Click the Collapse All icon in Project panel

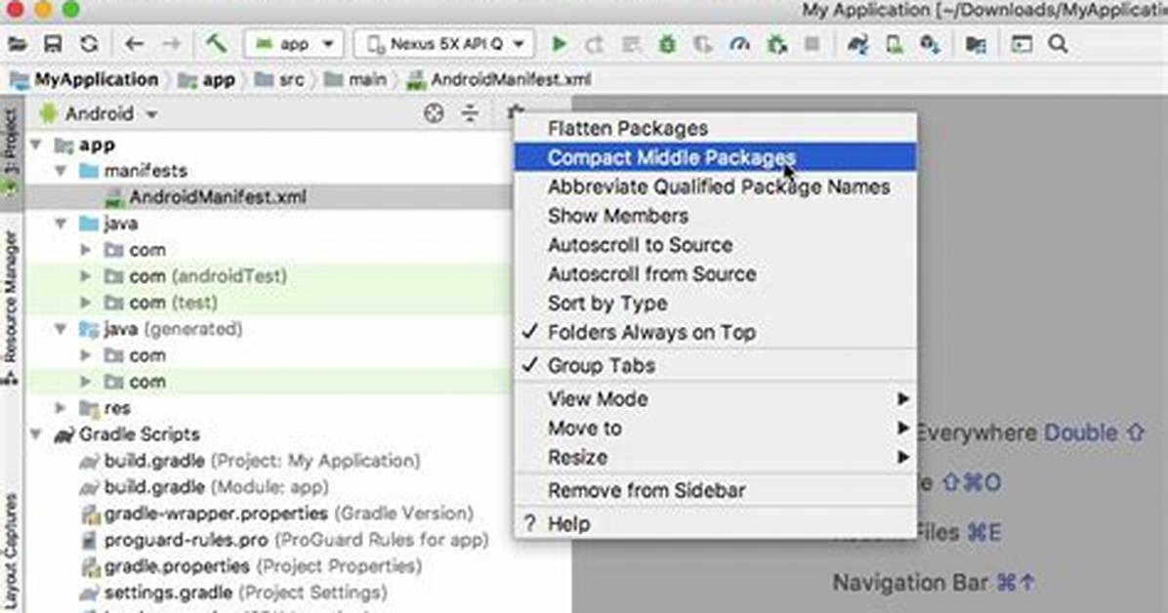click(x=470, y=113)
